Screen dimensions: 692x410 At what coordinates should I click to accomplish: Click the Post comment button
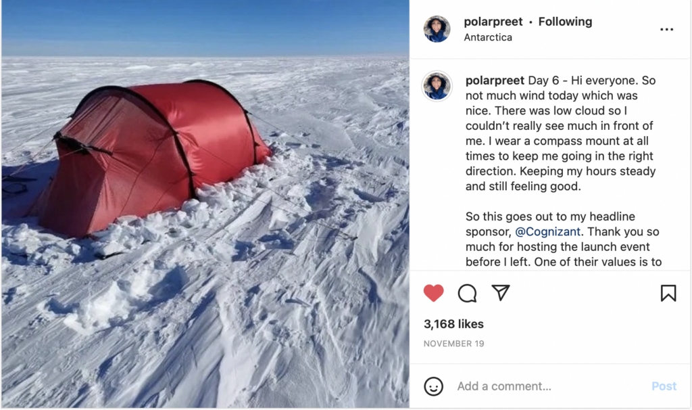(664, 386)
